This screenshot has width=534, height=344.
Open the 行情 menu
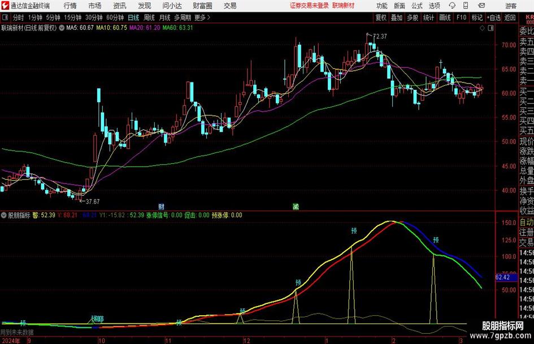(x=70, y=6)
